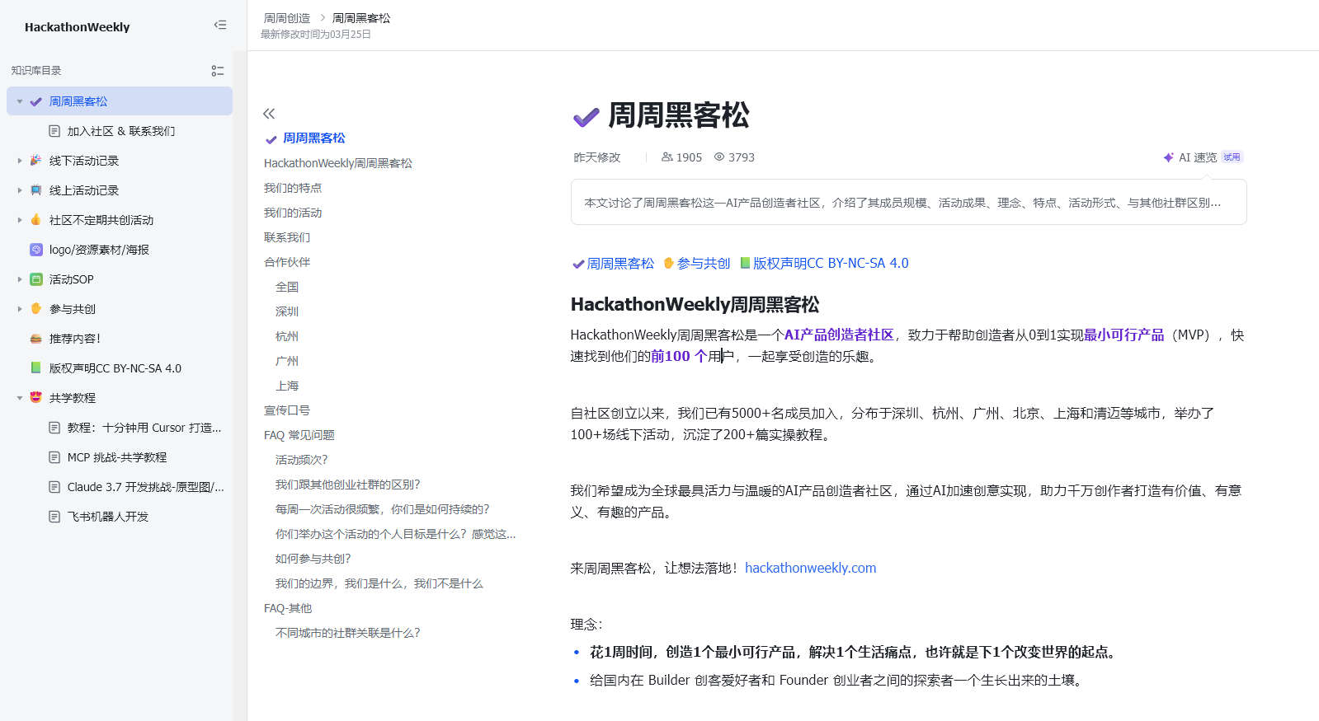Expand the 线下活动记录 tree node
1319x721 pixels.
20,161
